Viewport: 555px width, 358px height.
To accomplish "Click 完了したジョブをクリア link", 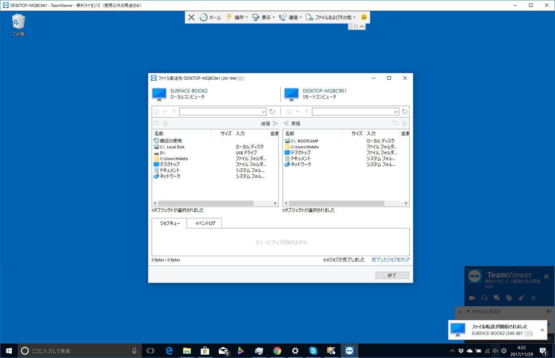I will coord(391,260).
